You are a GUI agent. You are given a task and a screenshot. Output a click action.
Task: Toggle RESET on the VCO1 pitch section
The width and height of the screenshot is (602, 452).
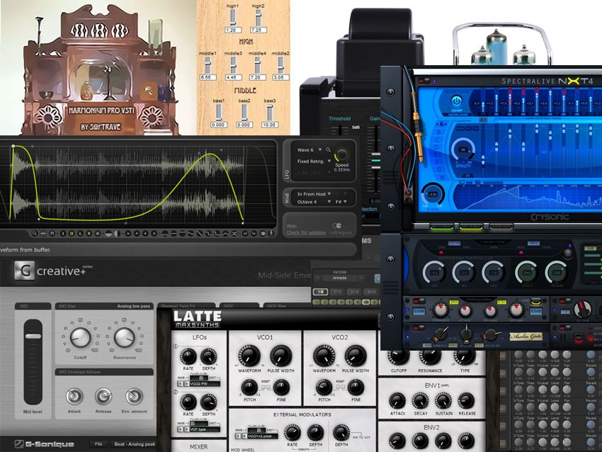265,387
